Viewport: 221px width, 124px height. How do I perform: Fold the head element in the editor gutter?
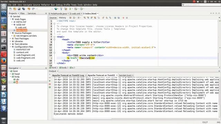point(55,40)
